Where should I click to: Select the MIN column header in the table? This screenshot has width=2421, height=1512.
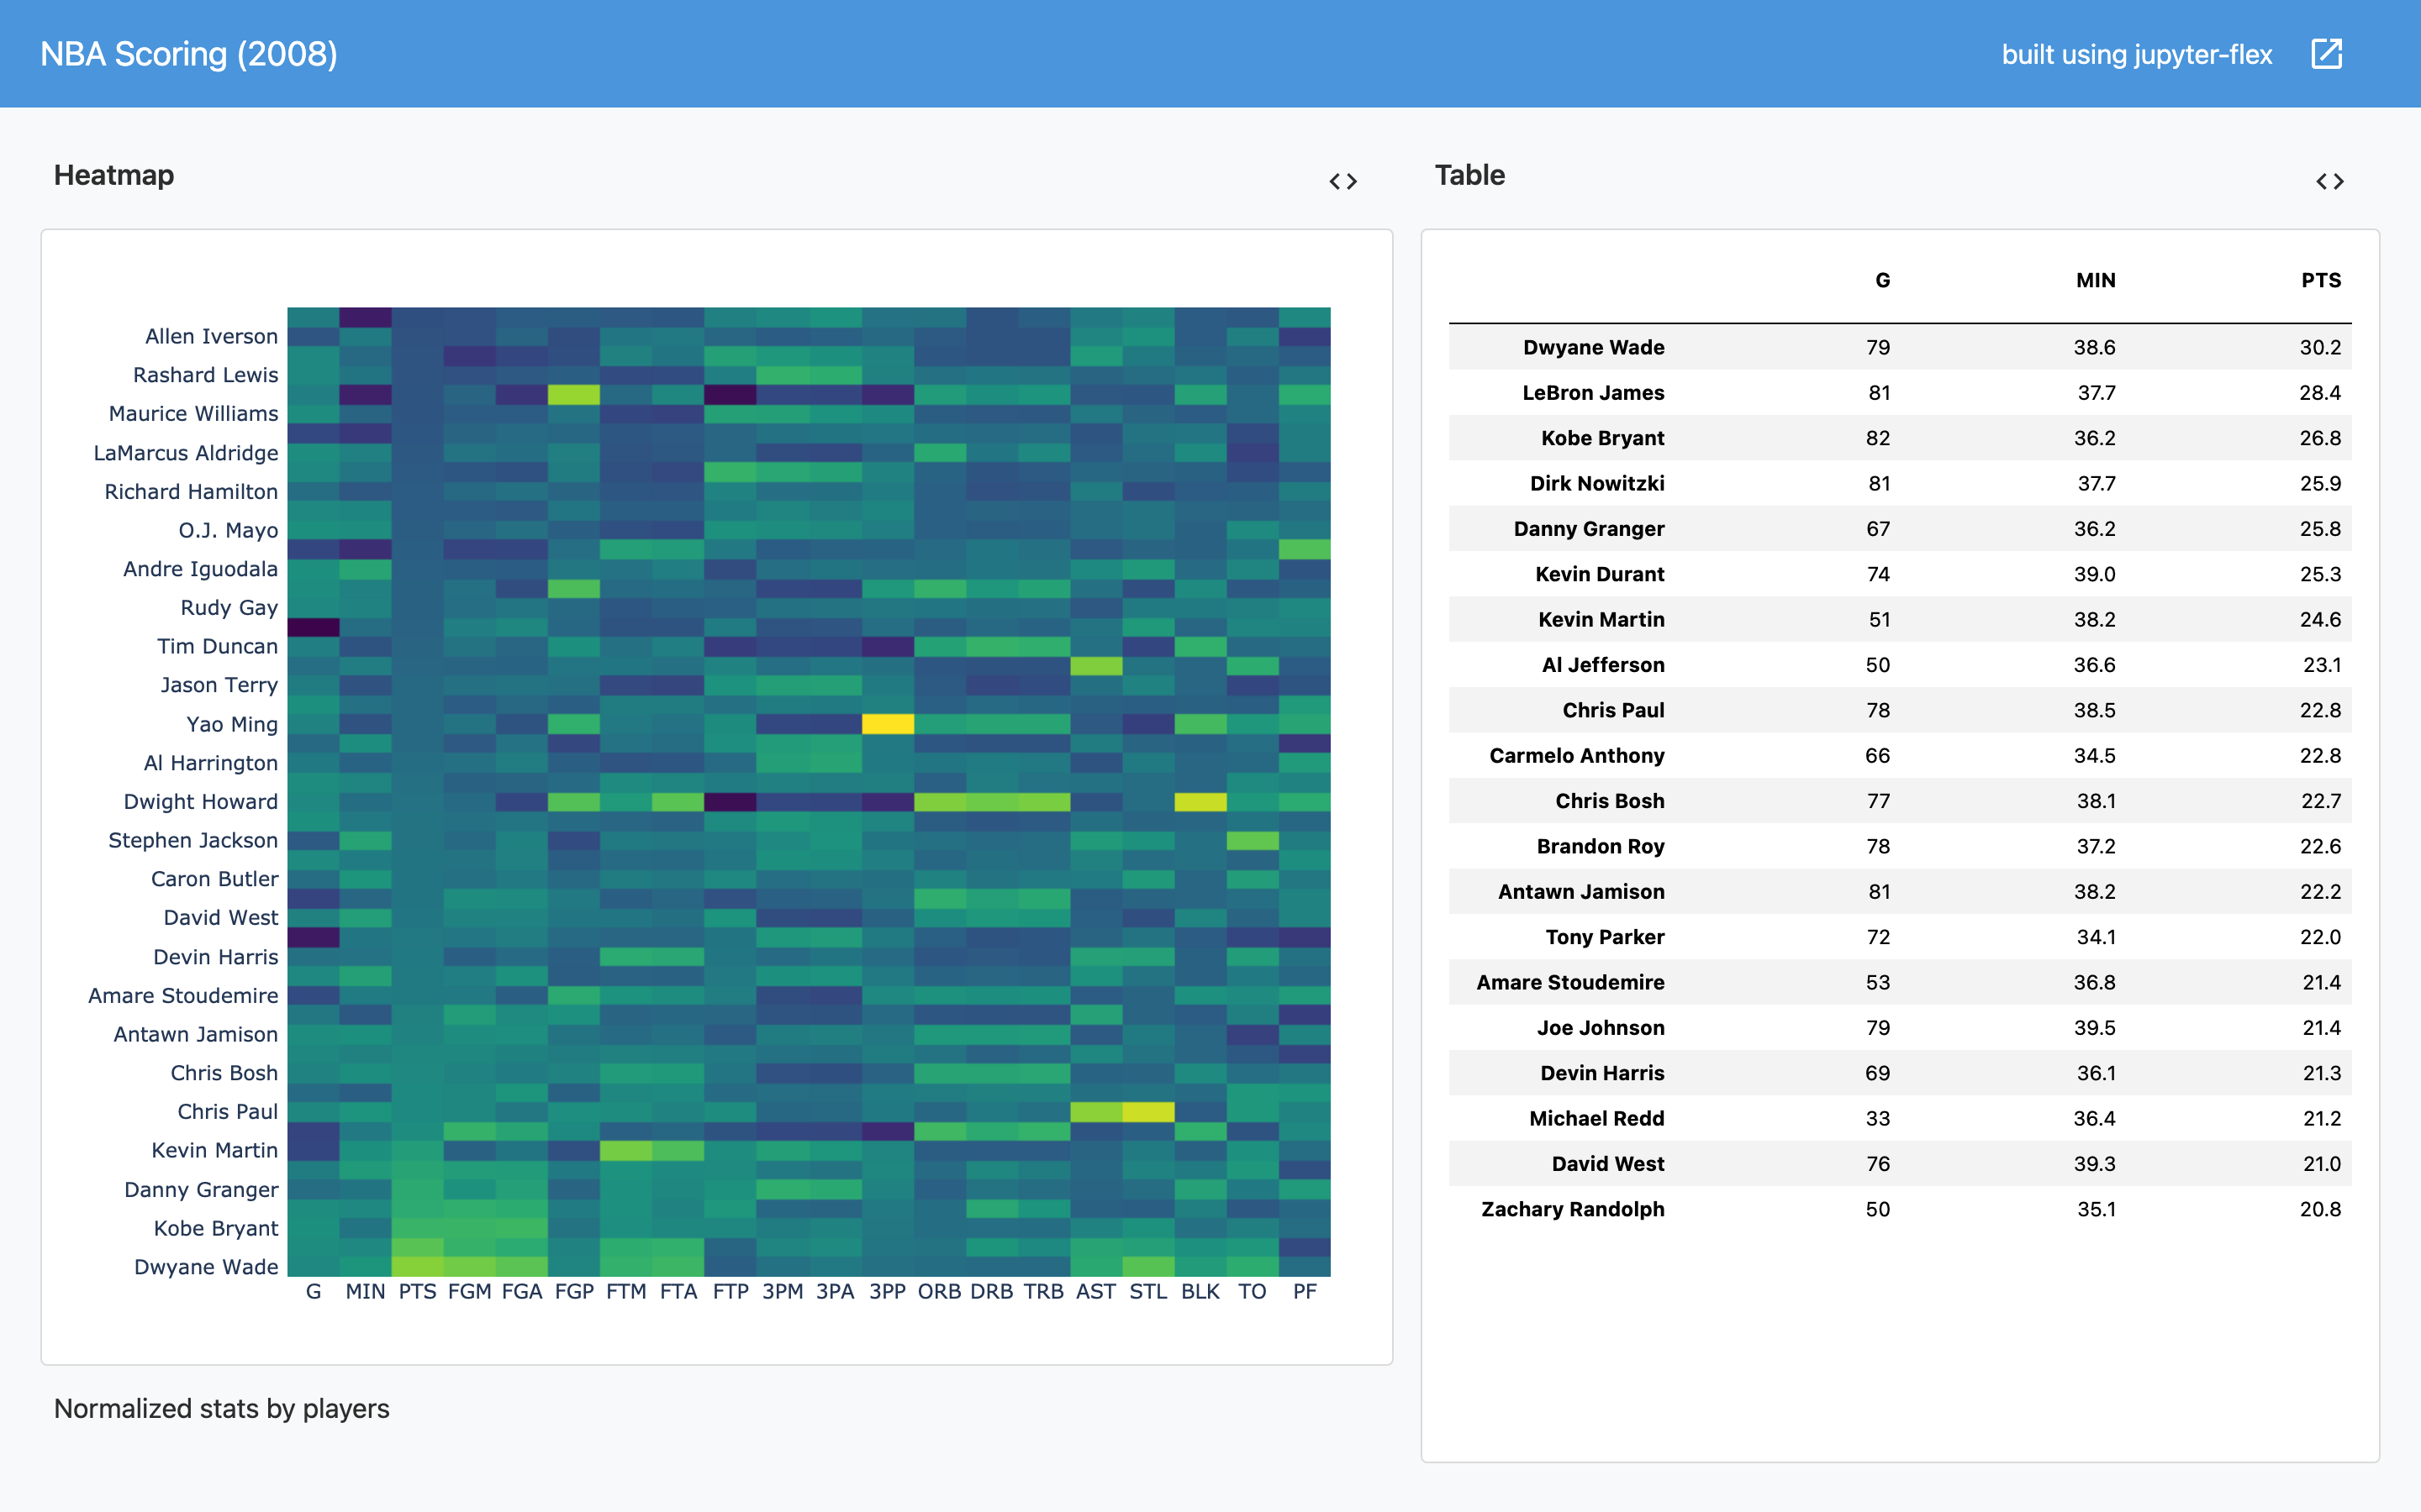(x=2096, y=281)
